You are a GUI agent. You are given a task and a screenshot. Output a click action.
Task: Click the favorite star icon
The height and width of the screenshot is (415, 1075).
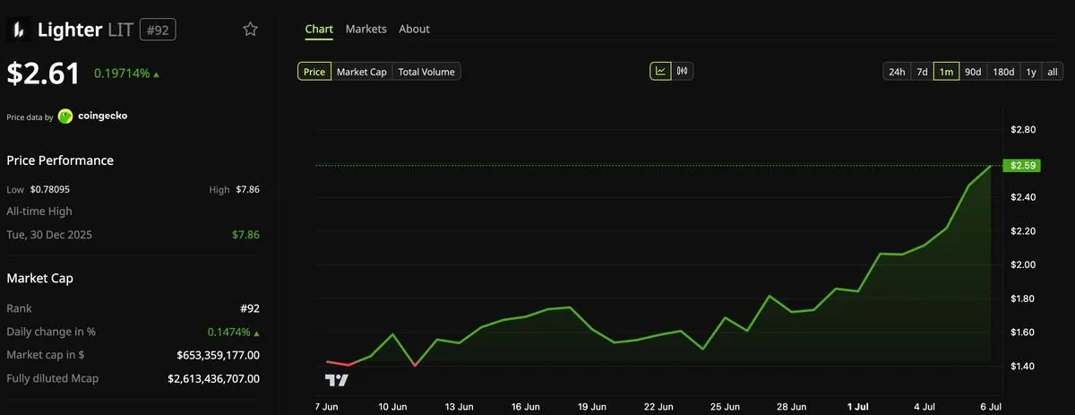point(251,30)
